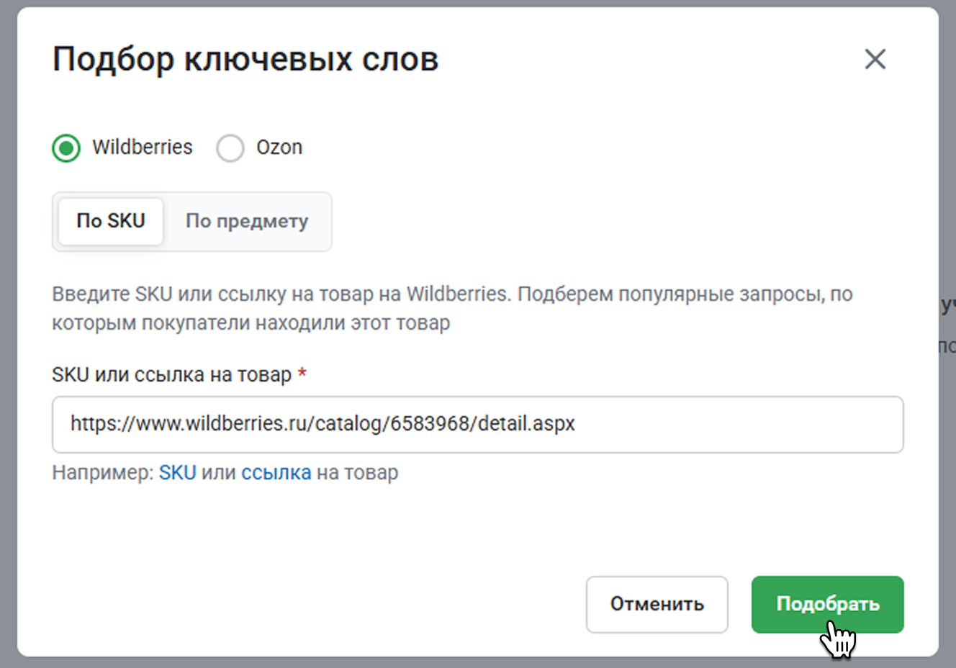Click the Например hint text
The width and height of the screenshot is (956, 668).
point(102,473)
